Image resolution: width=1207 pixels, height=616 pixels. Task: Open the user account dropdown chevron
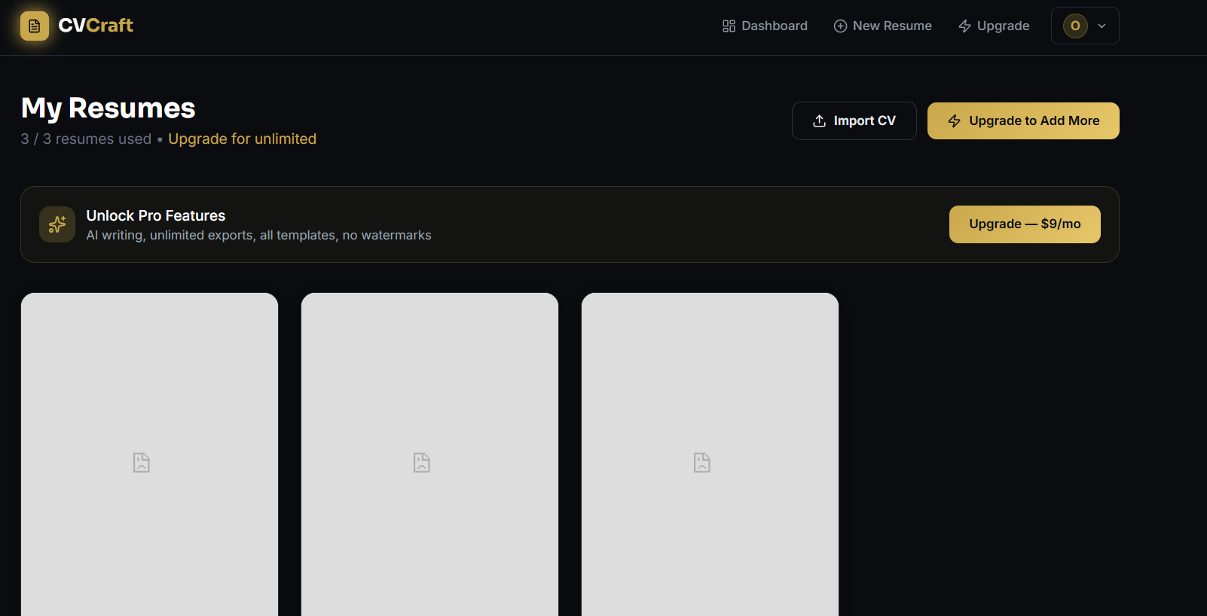[x=1102, y=26]
